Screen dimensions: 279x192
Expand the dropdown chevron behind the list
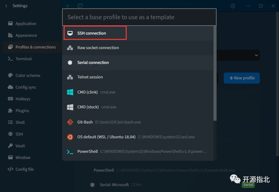[x=256, y=55]
